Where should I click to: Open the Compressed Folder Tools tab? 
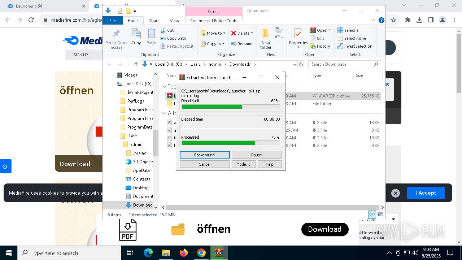[214, 21]
